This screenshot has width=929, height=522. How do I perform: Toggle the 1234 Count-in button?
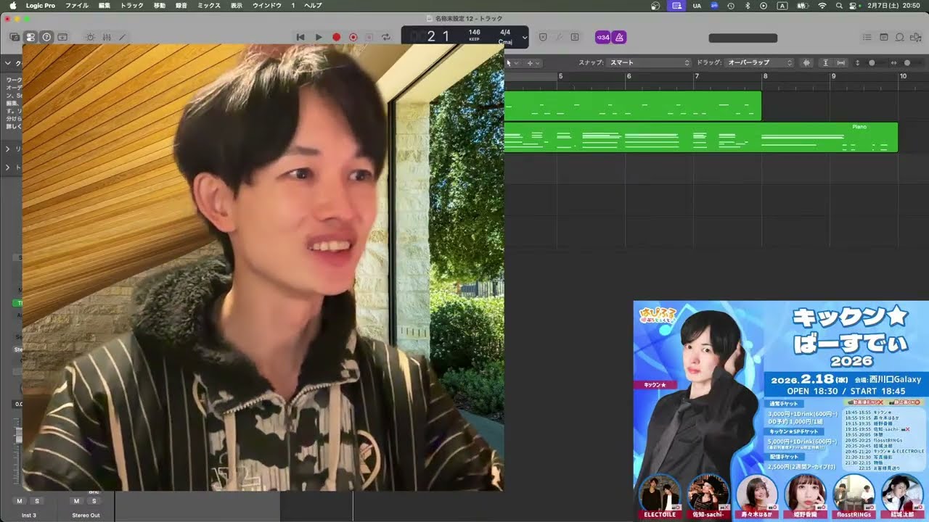pos(602,37)
